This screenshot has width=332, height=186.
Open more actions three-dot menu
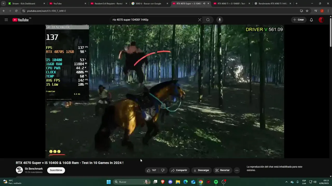pos(237,170)
